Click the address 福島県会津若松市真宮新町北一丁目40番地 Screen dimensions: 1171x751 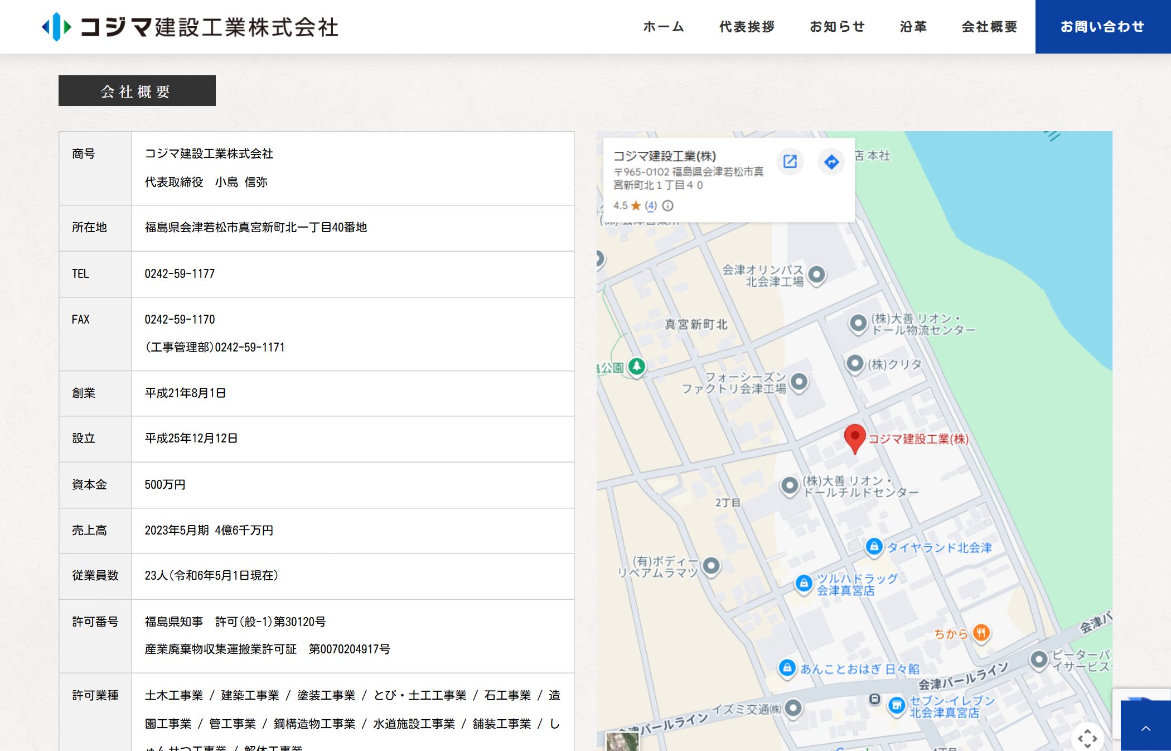click(256, 228)
